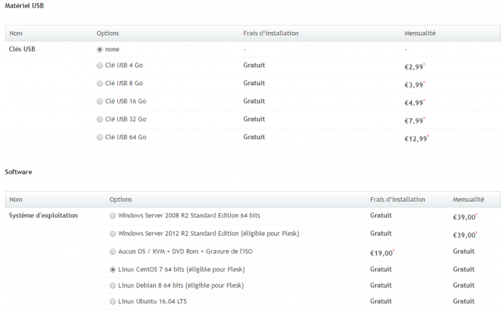Click Gratuit install fee for Clé USB 16 Go
Viewport: 501px width, 314px height.
click(x=254, y=101)
